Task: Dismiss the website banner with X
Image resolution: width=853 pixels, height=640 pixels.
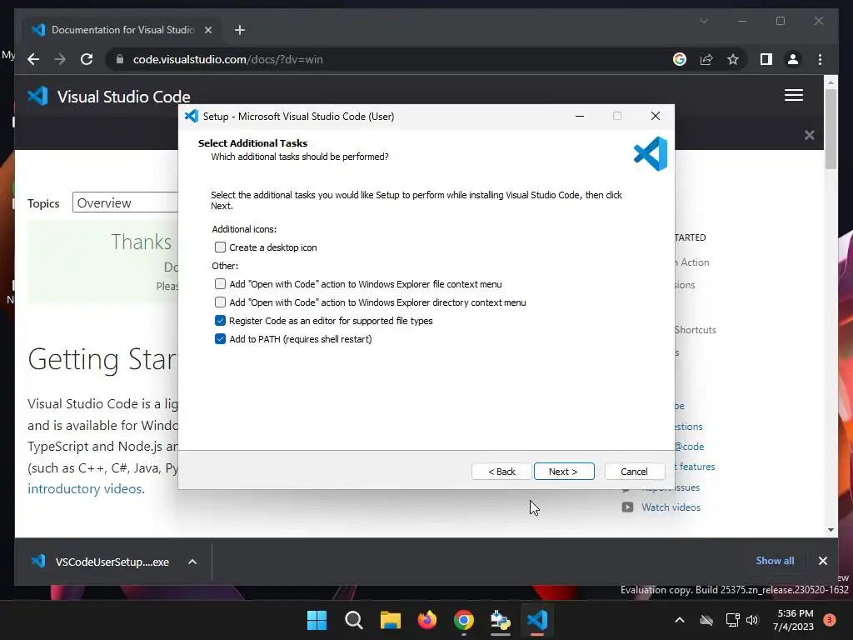Action: [810, 135]
